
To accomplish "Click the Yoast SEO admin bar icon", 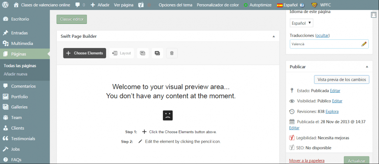I will point(141,5).
